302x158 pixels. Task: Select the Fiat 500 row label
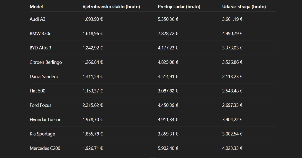[x=37, y=91]
